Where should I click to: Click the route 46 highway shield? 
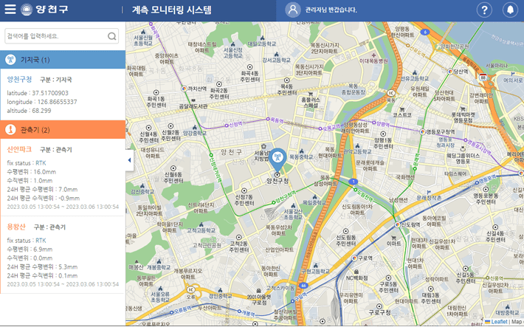(x=303, y=286)
